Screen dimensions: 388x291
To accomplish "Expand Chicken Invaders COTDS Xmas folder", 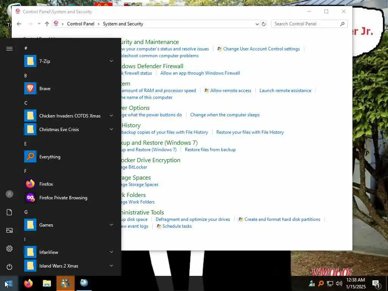I will (x=111, y=116).
